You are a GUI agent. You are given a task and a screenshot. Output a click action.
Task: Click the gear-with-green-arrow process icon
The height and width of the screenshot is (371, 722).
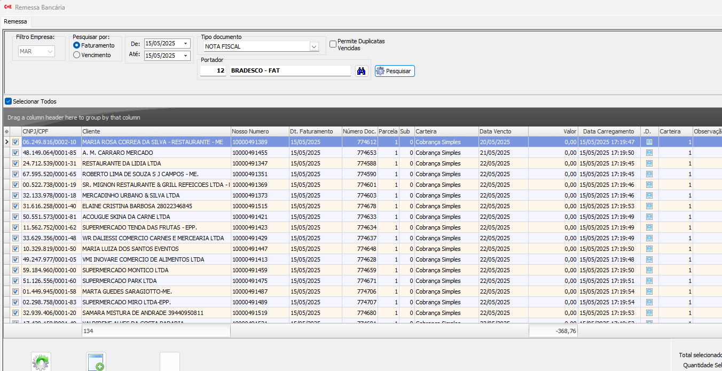(41, 362)
